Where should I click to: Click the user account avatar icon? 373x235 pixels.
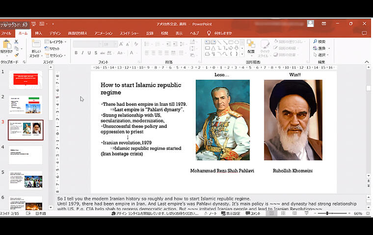coord(311,23)
